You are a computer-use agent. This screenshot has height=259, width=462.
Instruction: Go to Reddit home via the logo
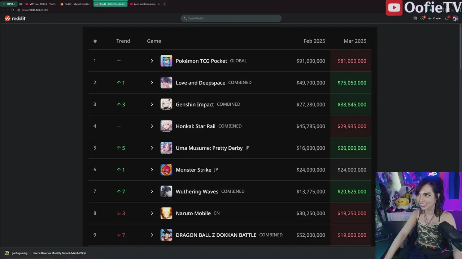[x=15, y=18]
